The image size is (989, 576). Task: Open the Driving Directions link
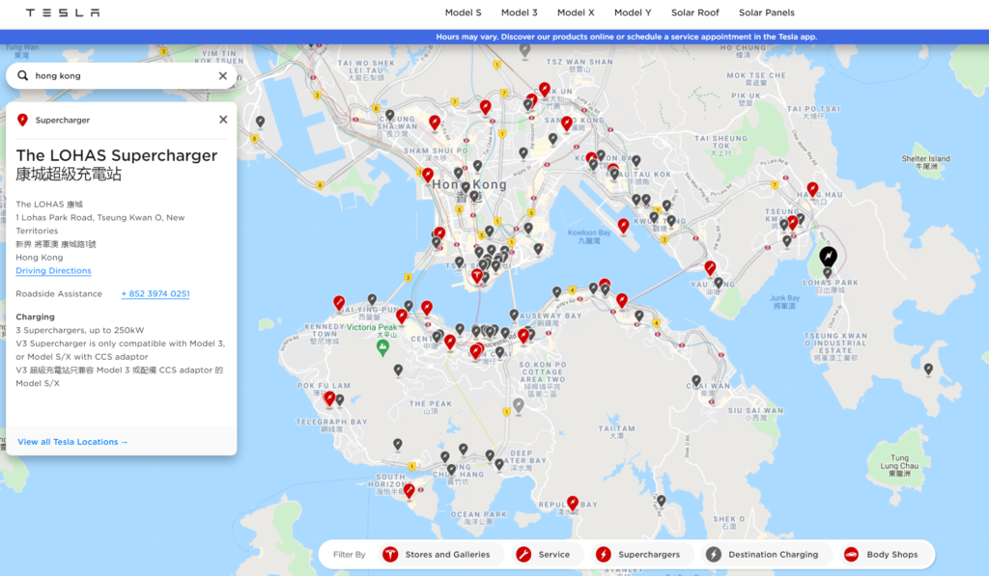pyautogui.click(x=54, y=271)
